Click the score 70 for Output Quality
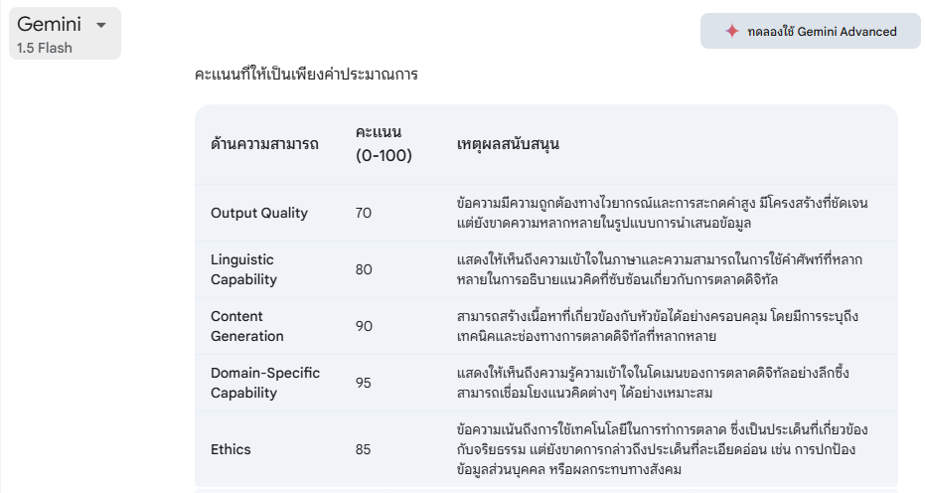 363,213
